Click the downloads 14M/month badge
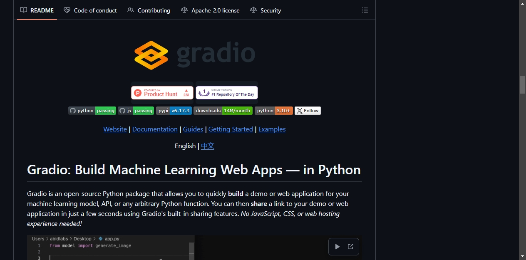Image resolution: width=526 pixels, height=260 pixels. point(223,111)
